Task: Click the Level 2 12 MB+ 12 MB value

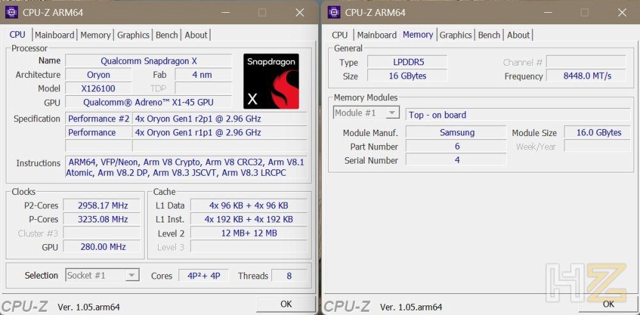Action: tap(248, 233)
